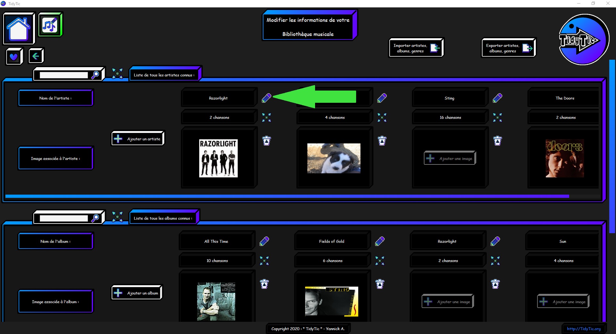Click the magnifier icon in artist search
Image resolution: width=616 pixels, height=334 pixels.
pos(95,75)
